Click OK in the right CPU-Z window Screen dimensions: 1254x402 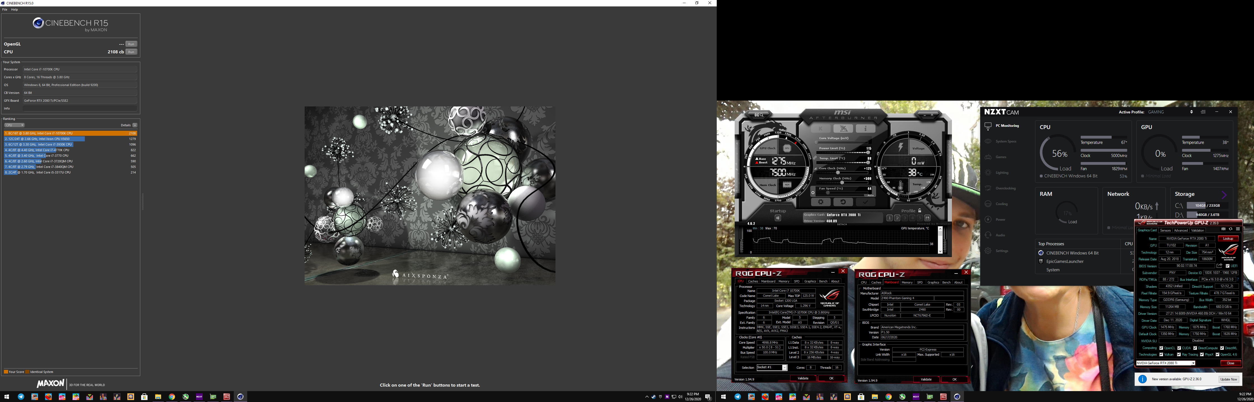(x=954, y=380)
